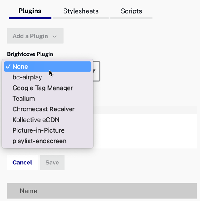Image resolution: width=200 pixels, height=201 pixels.
Task: Pick Google Tag Manager plugin option
Action: tap(47, 88)
